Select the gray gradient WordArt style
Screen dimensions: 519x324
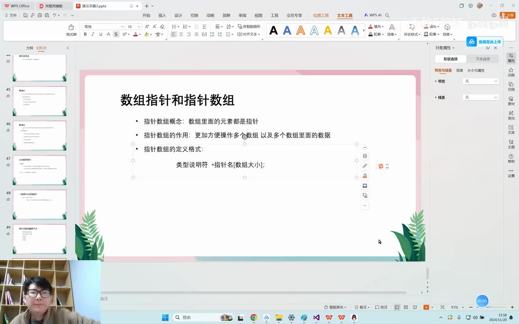click(x=341, y=31)
